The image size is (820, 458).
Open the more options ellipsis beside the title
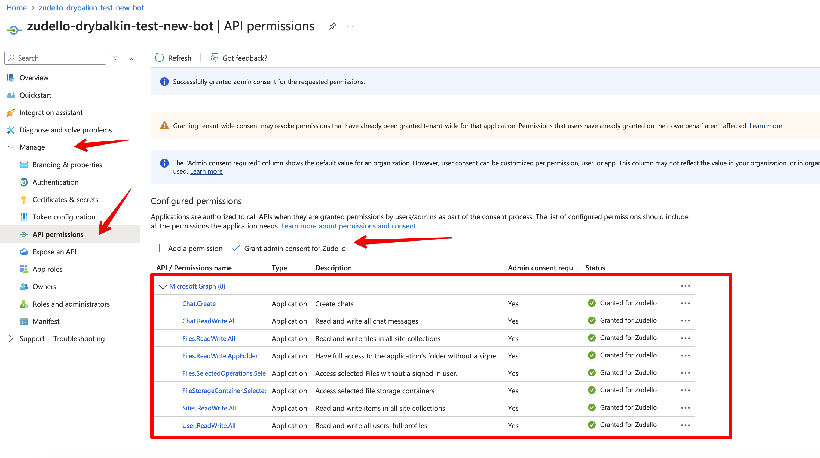click(350, 26)
